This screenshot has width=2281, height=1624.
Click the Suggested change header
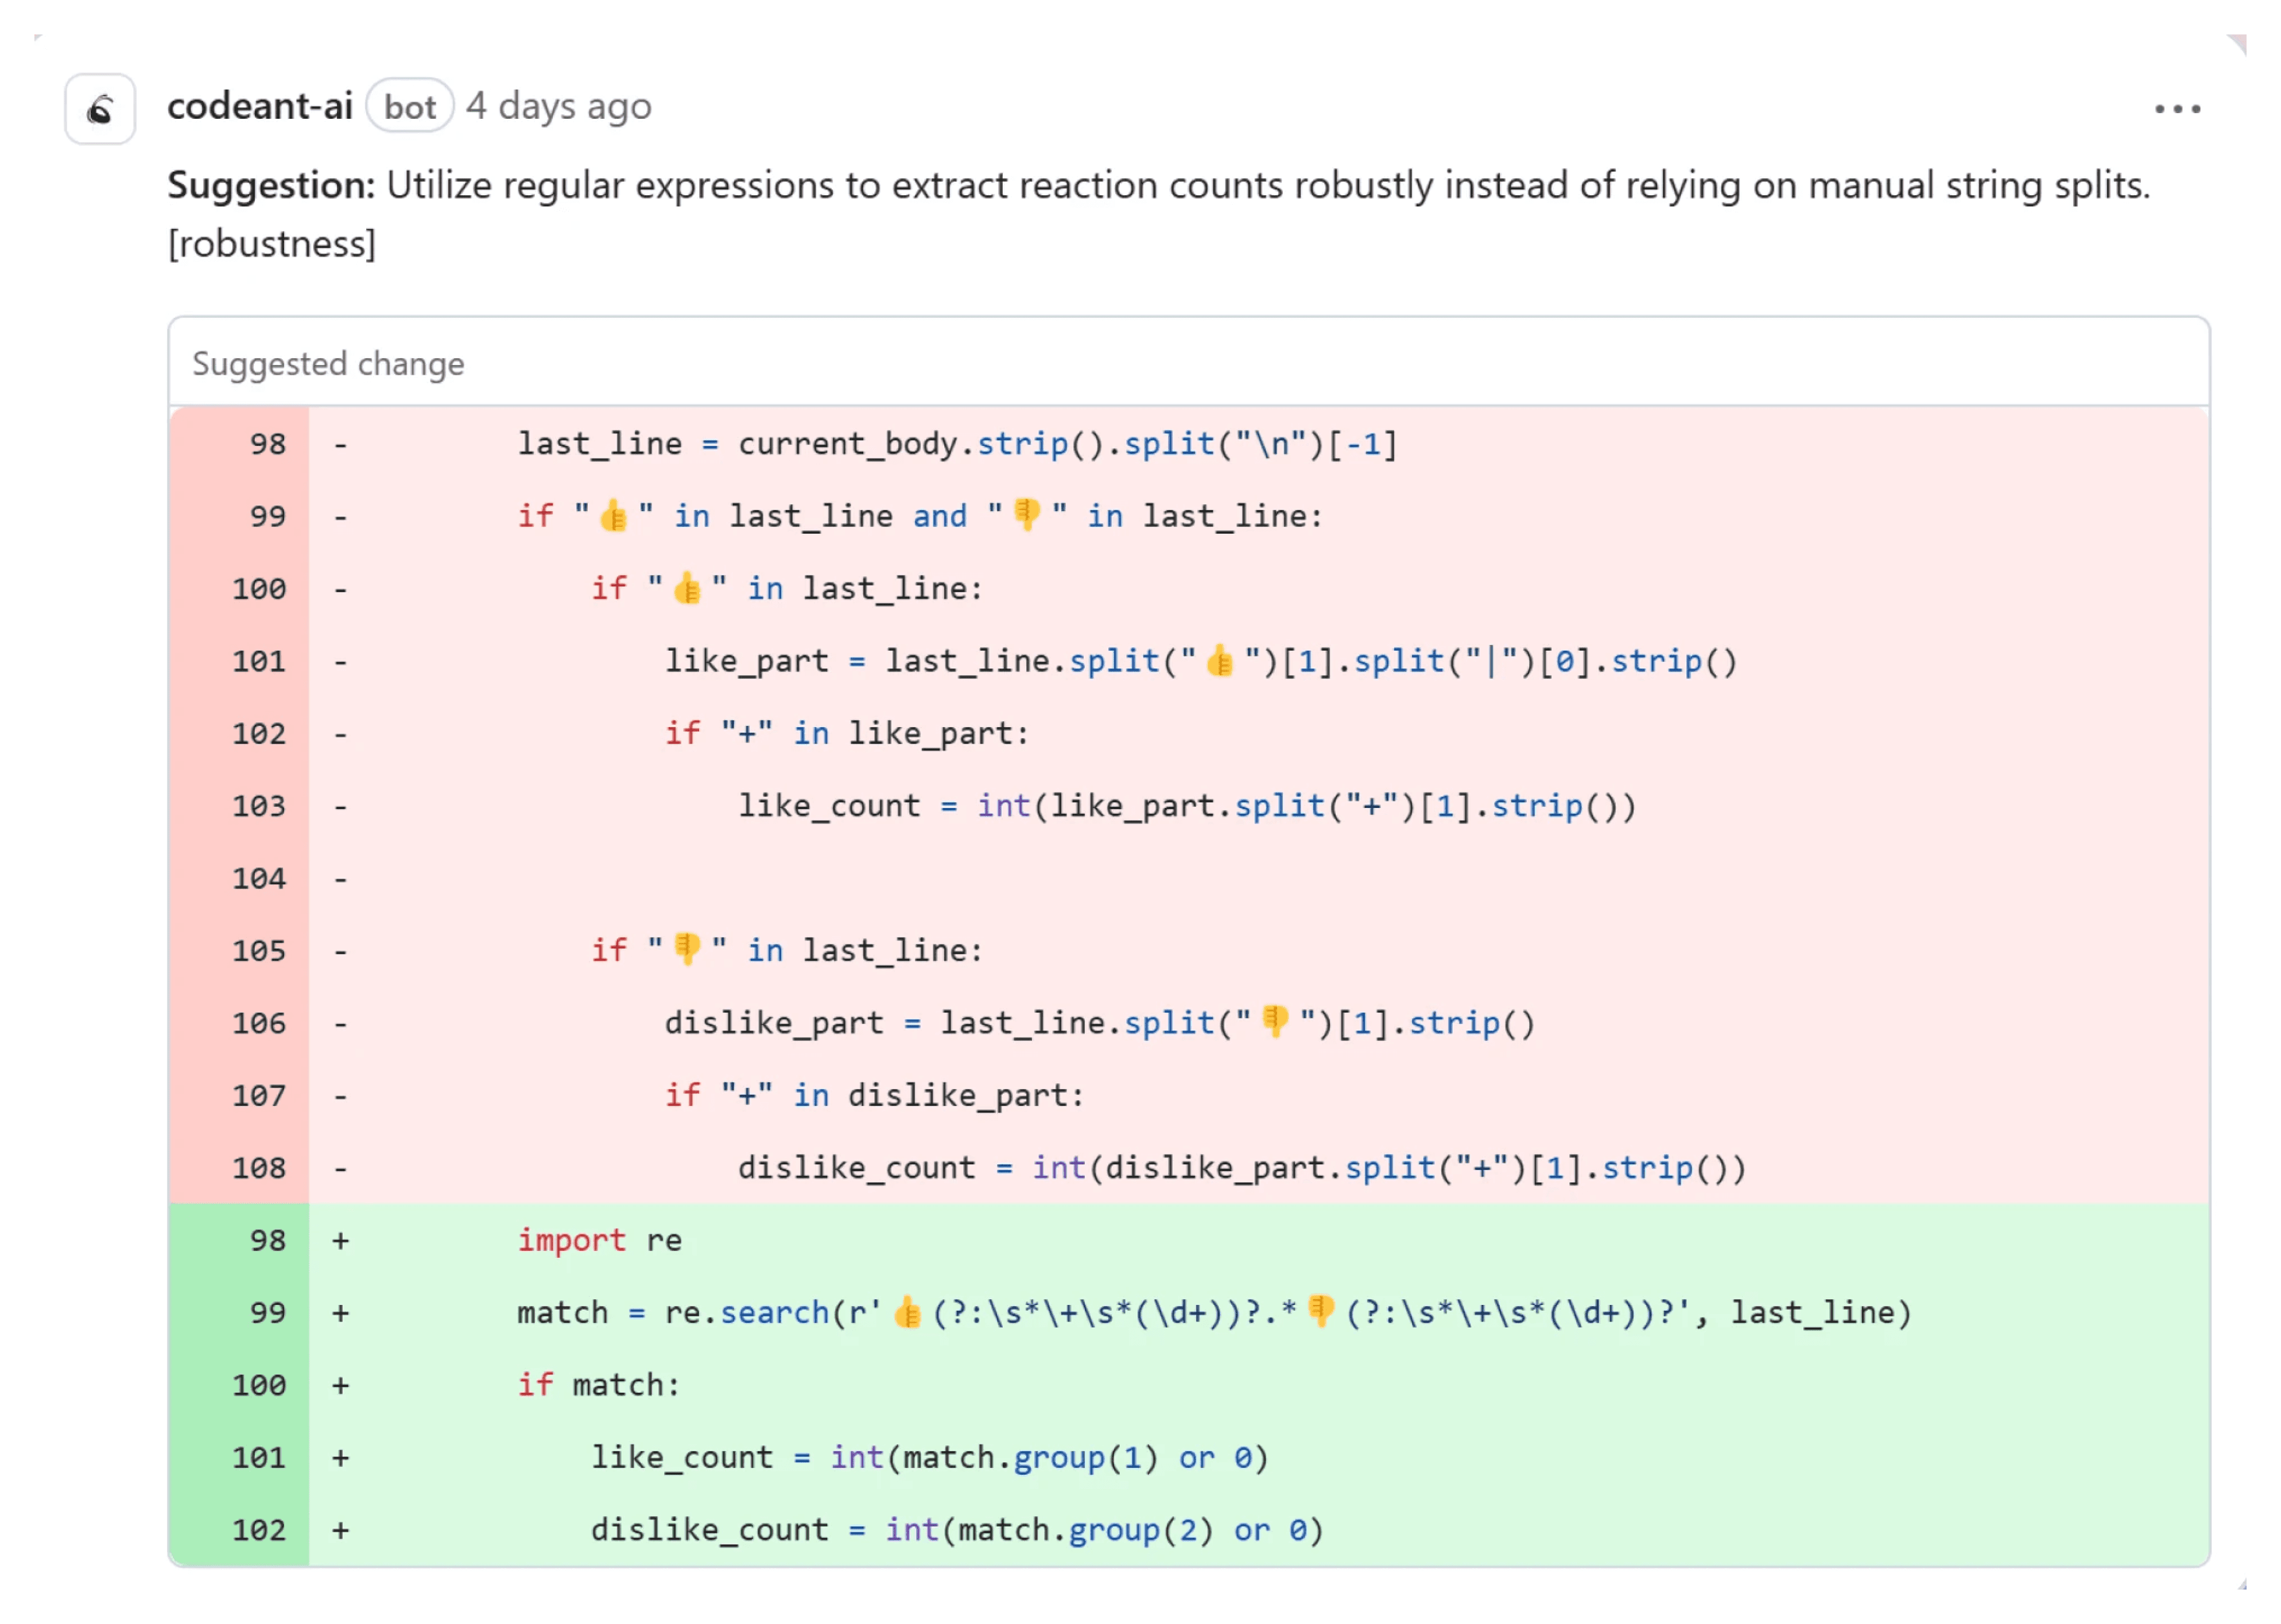point(328,363)
